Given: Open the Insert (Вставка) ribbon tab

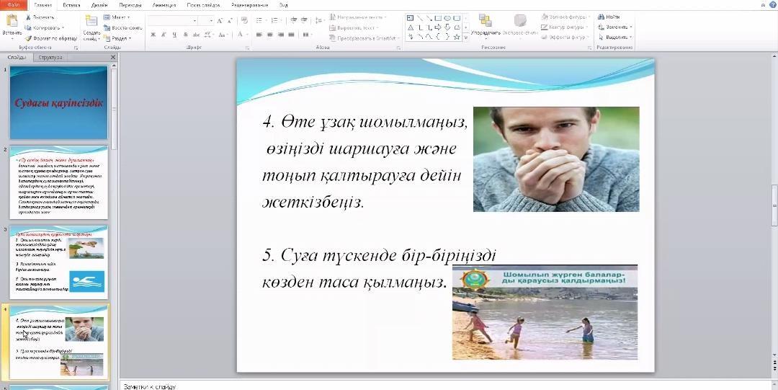Looking at the screenshot, I should [71, 4].
